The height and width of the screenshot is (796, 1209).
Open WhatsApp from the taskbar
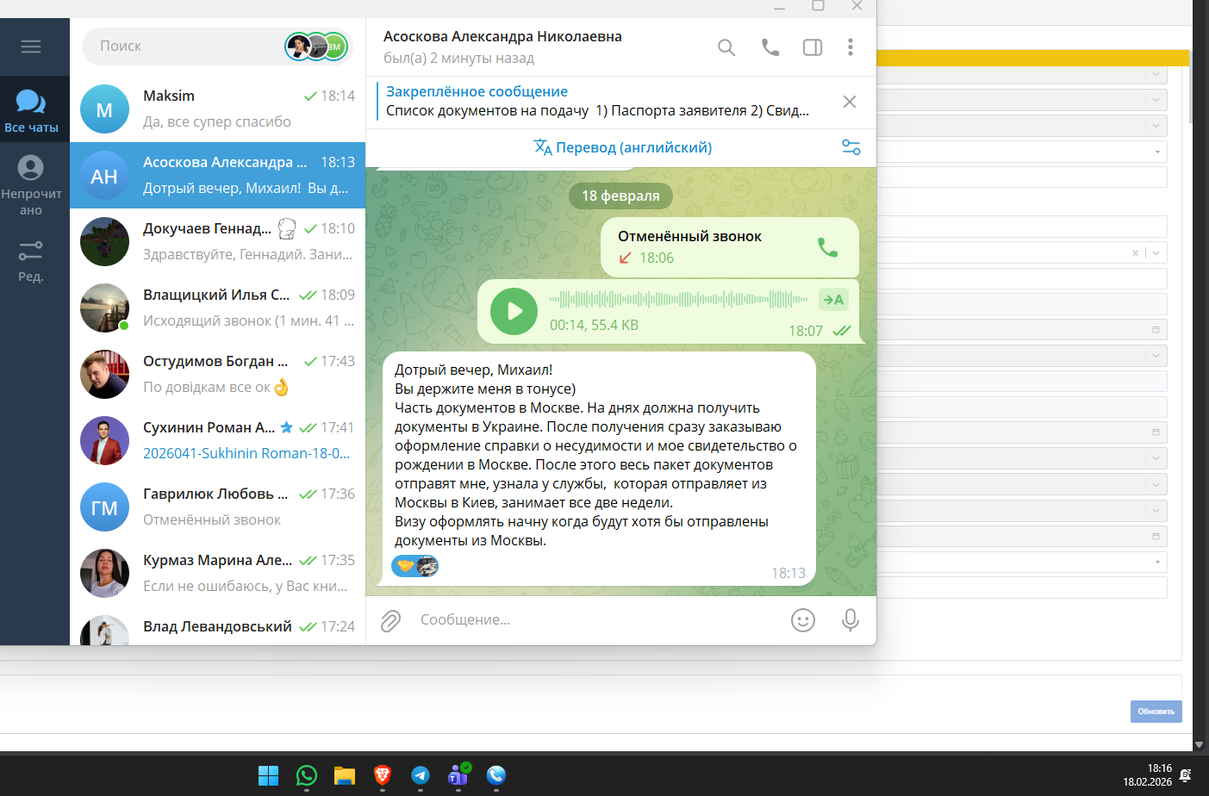306,775
